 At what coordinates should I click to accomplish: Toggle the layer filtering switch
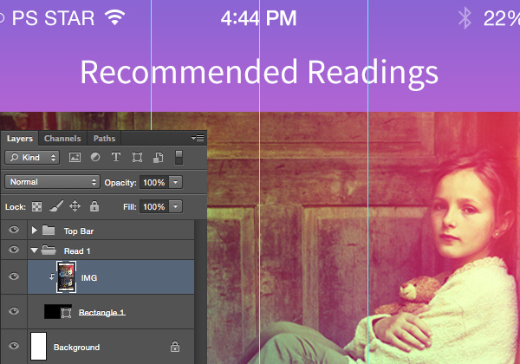point(179,157)
